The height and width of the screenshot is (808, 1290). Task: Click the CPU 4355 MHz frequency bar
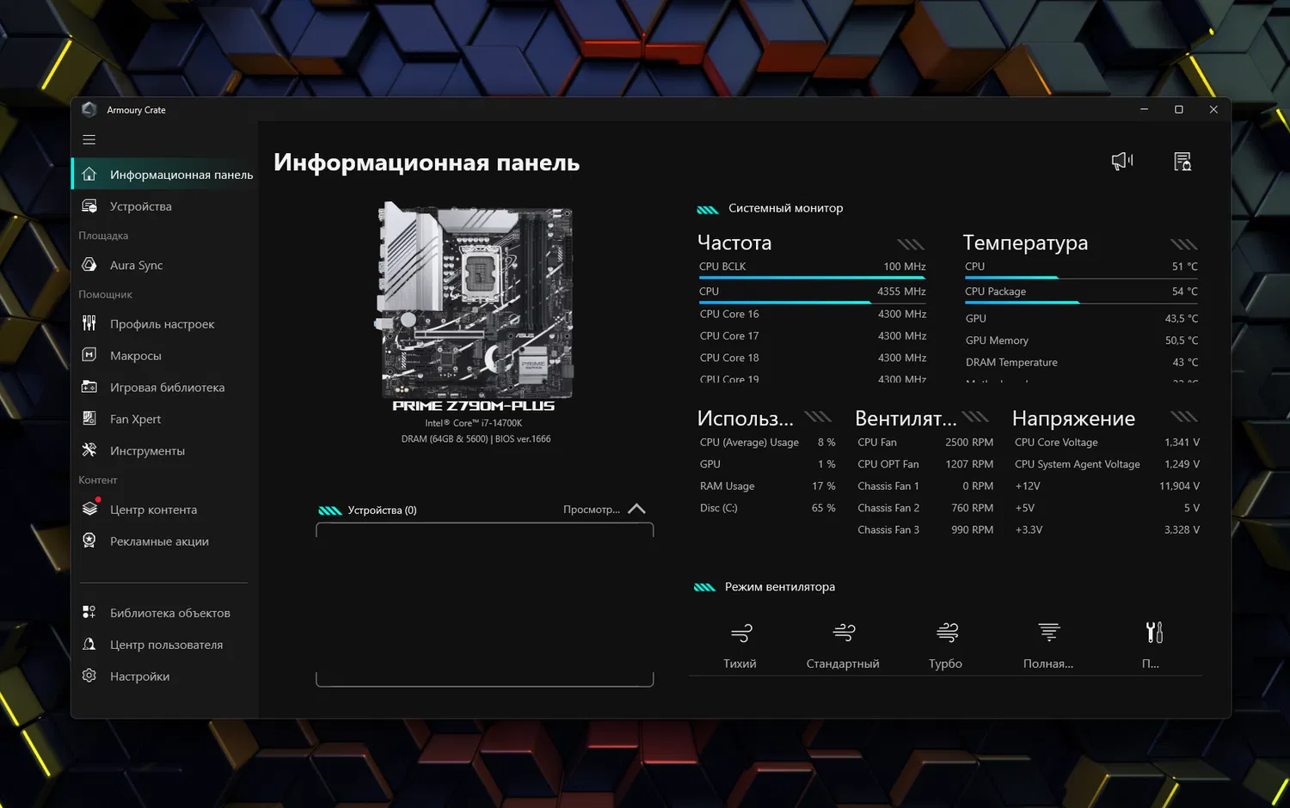(x=812, y=303)
